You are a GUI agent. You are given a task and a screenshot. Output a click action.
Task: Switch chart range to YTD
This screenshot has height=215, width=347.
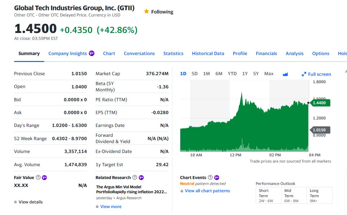[232, 74]
